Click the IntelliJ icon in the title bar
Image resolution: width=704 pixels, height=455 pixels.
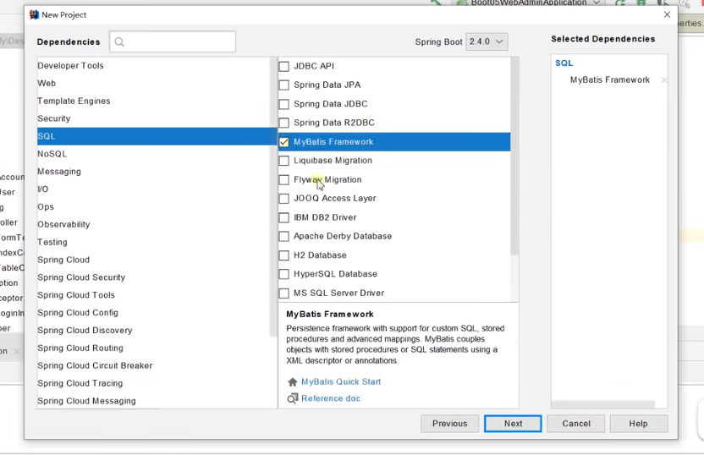tap(34, 14)
